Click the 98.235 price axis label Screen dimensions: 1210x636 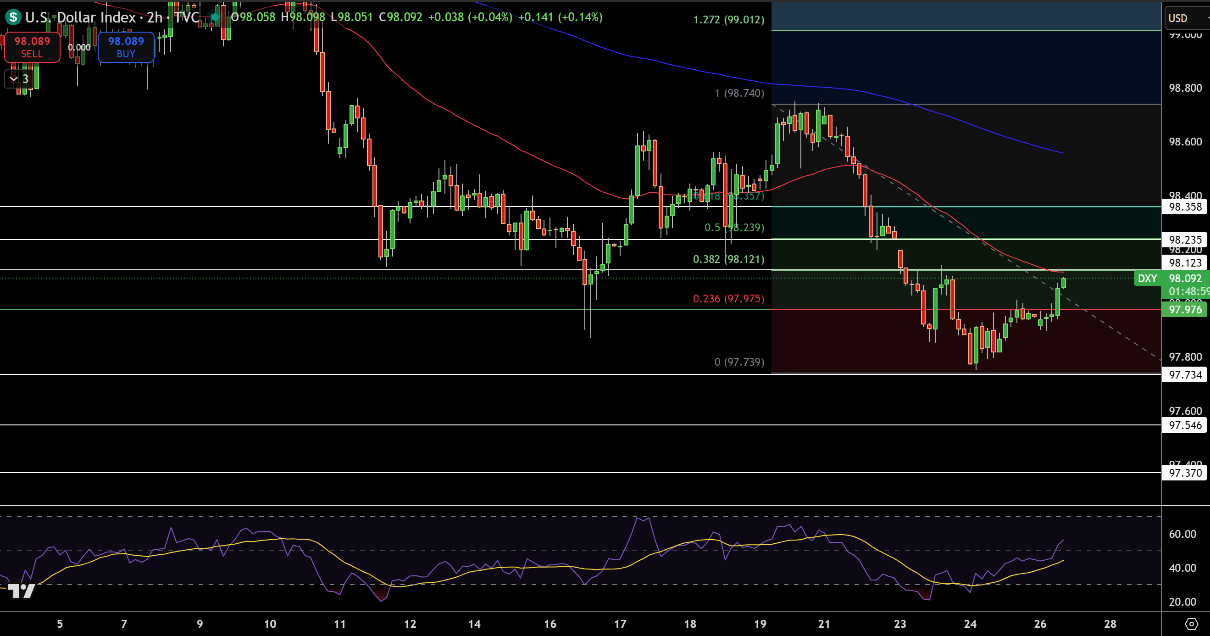pyautogui.click(x=1185, y=240)
